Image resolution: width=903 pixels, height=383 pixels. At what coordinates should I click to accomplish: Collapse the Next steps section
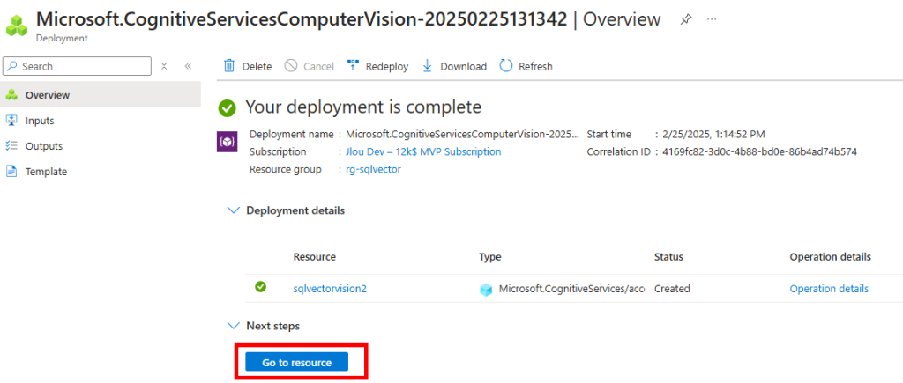[x=233, y=326]
